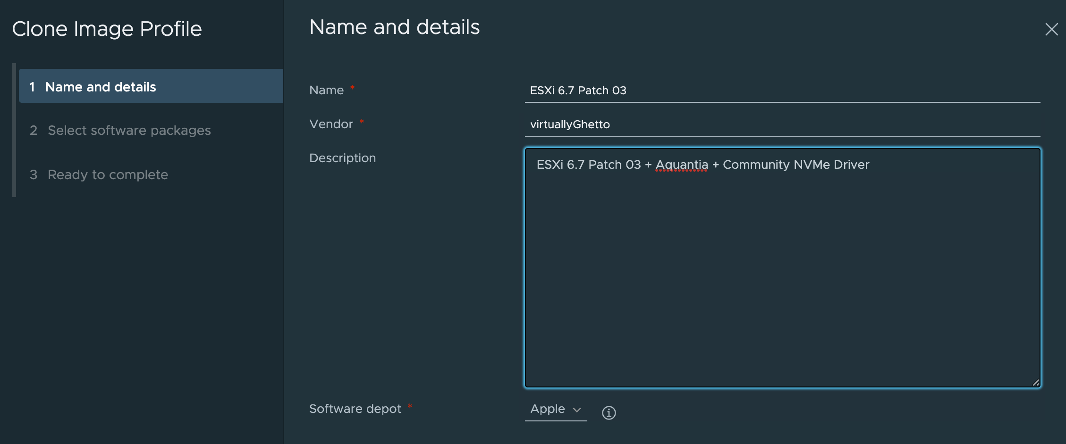Click the resize handle of the Description box

(x=1035, y=383)
